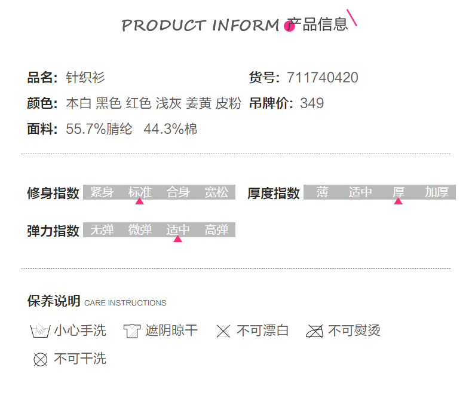Click the pink dot in the header
Viewport: 472px width, 407px height.
click(x=290, y=26)
